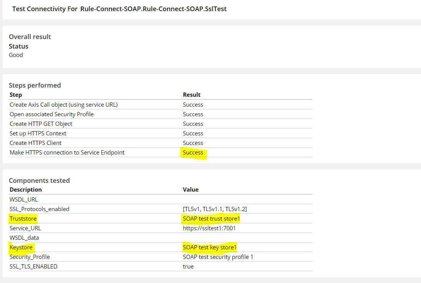
Task: Select the 'Security_Profile' description cell
Action: click(30, 257)
